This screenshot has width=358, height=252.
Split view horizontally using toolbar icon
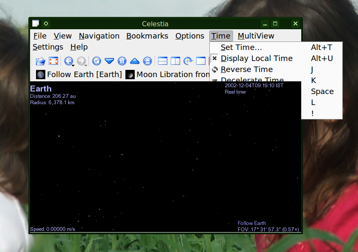tap(163, 61)
